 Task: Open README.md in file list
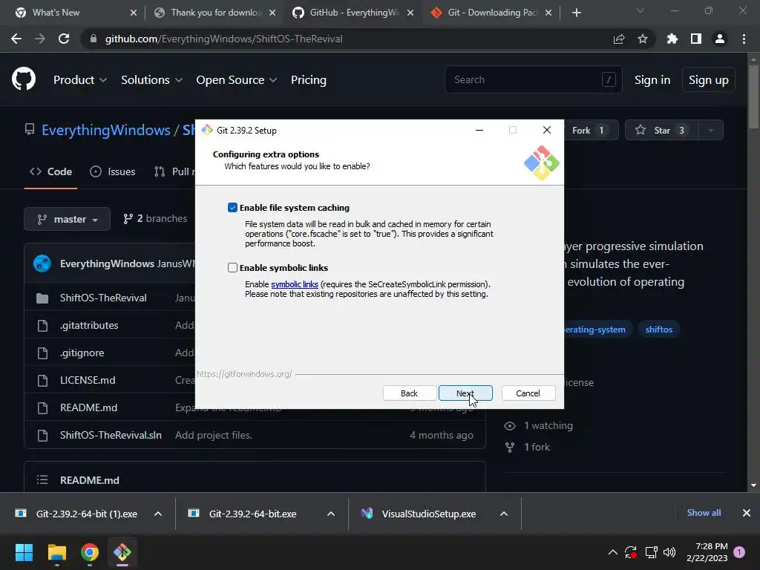tap(89, 407)
